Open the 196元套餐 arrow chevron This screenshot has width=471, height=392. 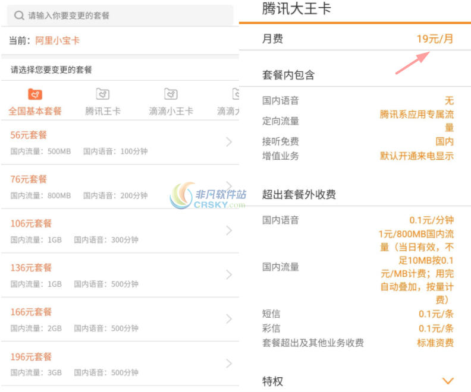[229, 363]
